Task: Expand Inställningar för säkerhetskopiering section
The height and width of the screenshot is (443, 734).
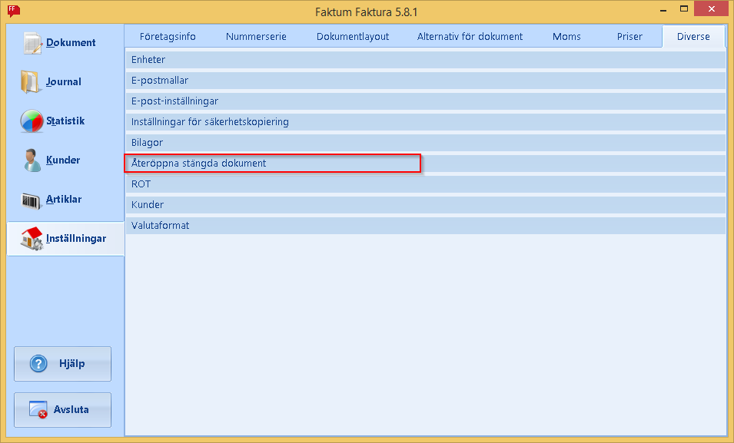Action: click(426, 121)
